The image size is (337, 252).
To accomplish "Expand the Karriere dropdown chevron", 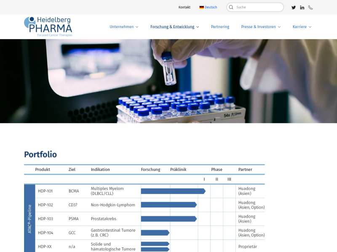I will point(310,27).
